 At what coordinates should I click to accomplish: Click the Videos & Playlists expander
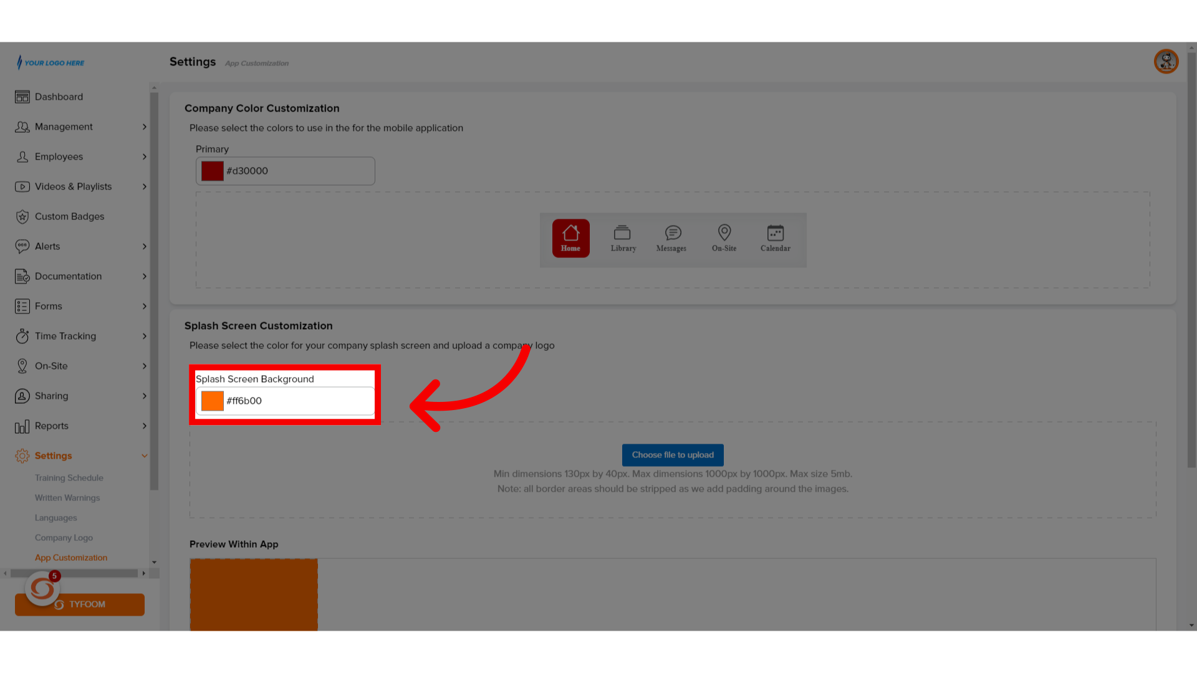pos(145,186)
